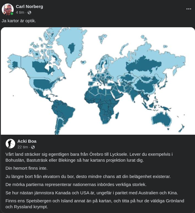This screenshot has height=213, width=195.
Task: Open the three-dot post options menu
Action: tap(189, 9)
